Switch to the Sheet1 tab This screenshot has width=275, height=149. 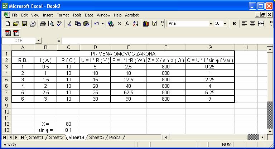pyautogui.click(x=36, y=137)
